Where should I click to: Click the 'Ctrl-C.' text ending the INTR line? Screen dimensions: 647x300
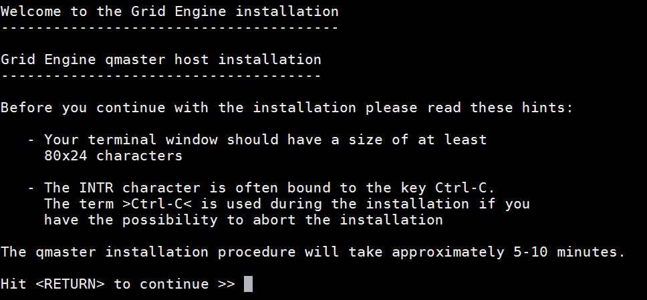465,188
